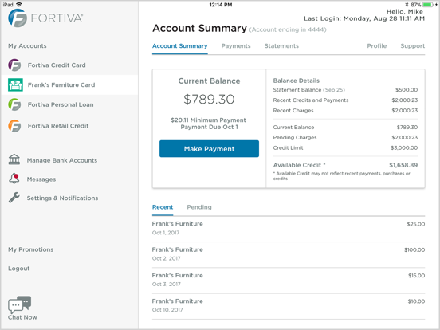Click the Credit Limit $3,000.00 value
The height and width of the screenshot is (330, 440).
tap(404, 148)
